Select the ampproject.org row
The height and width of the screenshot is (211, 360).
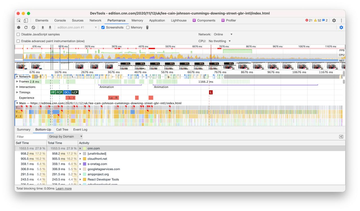180,174
